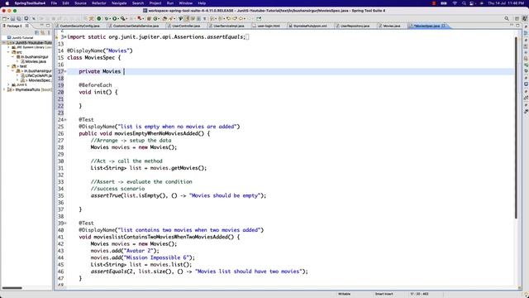Click in editor after 'private Movies'
This screenshot has width=529, height=298.
tap(124, 71)
